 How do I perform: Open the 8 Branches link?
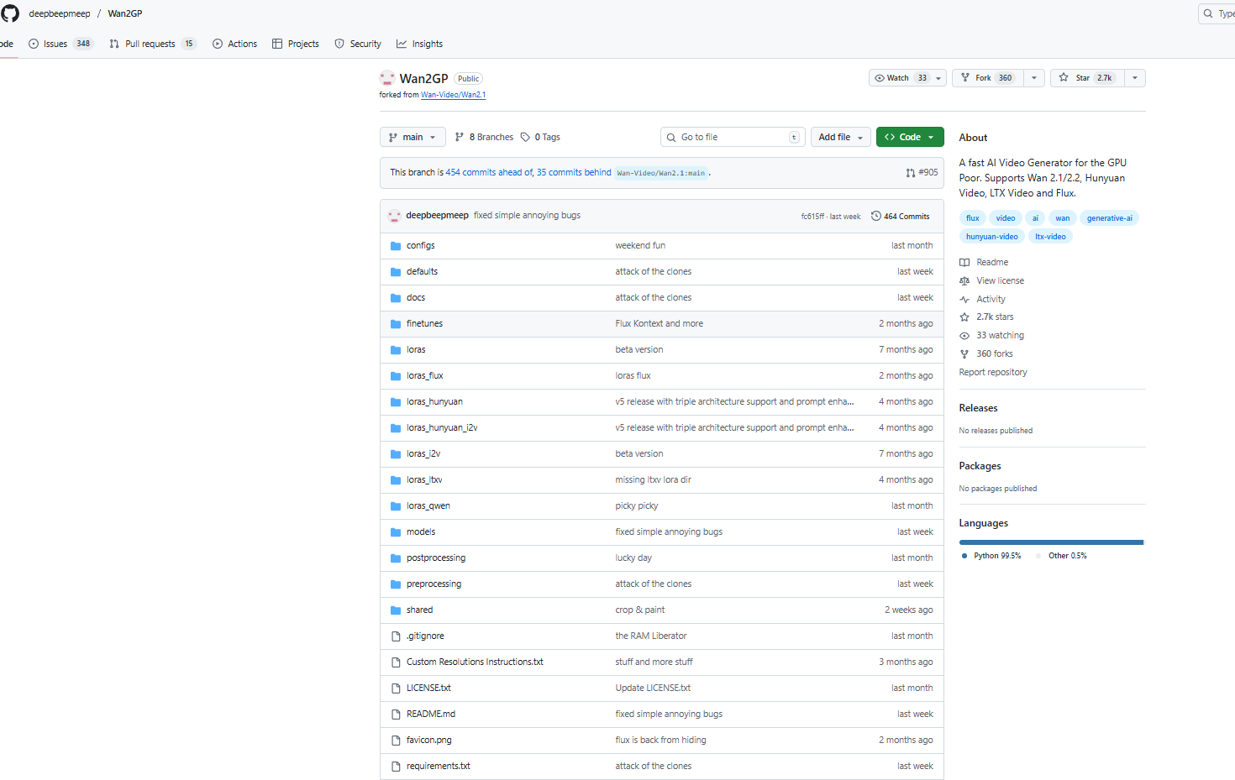coord(484,137)
